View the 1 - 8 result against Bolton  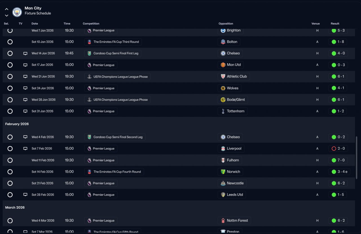coord(338,42)
